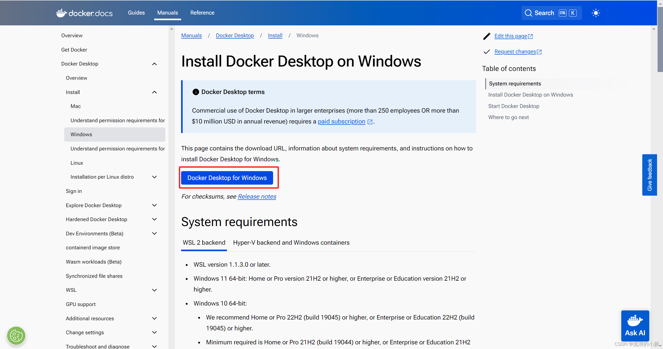Open the Release notes link
This screenshot has height=349, width=663.
click(x=257, y=197)
